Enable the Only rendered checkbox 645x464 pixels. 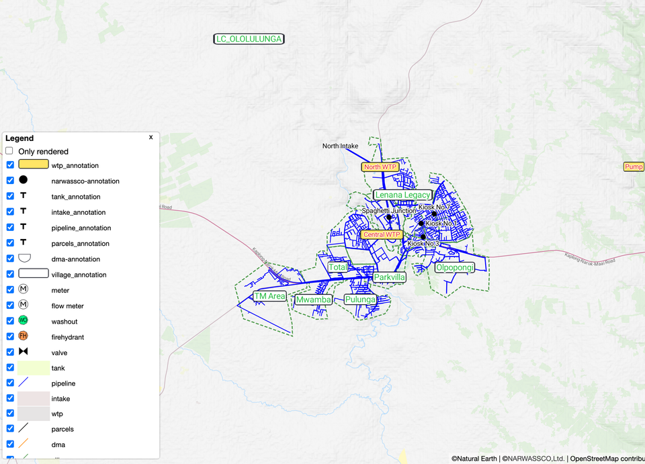9,151
